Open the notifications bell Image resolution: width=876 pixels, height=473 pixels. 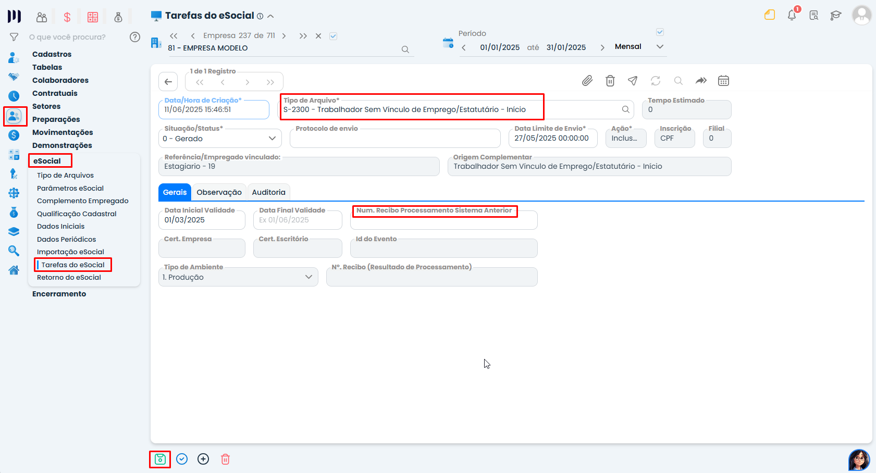tap(792, 15)
